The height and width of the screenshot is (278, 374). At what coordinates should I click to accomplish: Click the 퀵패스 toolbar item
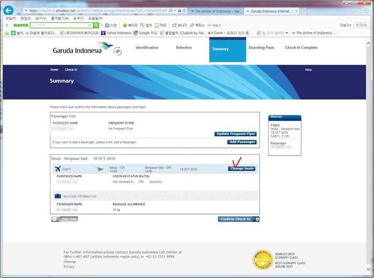(x=197, y=25)
